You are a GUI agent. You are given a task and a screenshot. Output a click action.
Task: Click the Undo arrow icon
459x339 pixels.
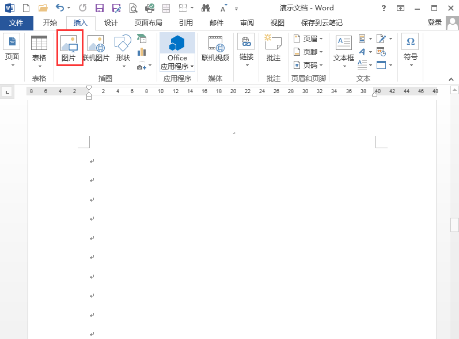click(x=60, y=8)
